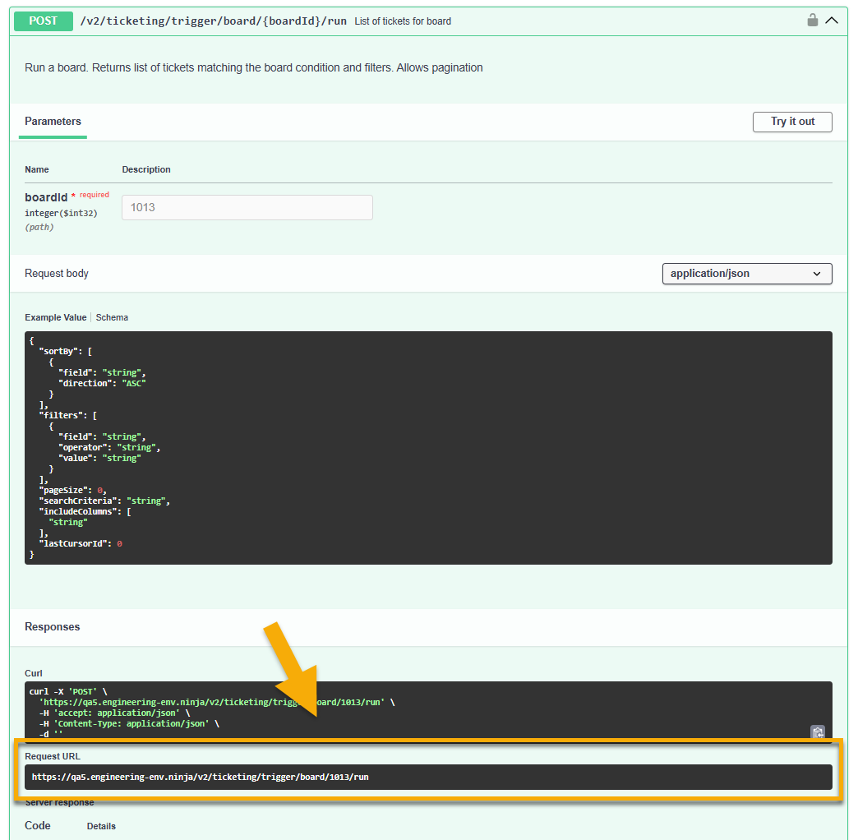Click the Details header under Server response
Screen dimensions: 858x840
(x=101, y=826)
